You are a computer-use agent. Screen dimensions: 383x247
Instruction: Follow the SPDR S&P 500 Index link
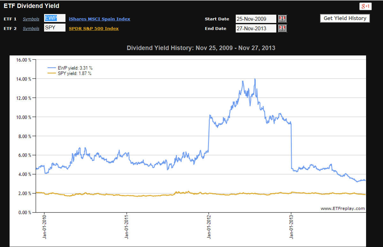94,28
